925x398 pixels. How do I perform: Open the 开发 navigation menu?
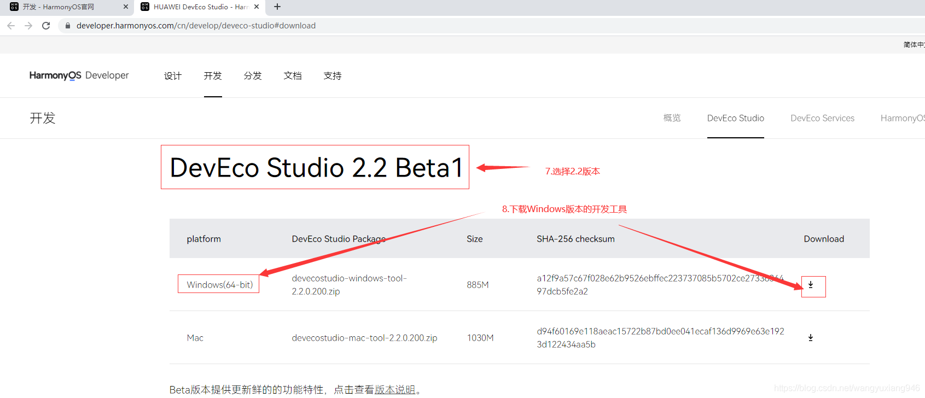[x=213, y=76]
